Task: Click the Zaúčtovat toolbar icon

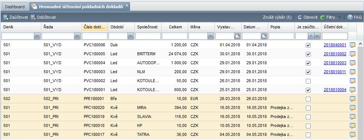Action: tap(6, 17)
